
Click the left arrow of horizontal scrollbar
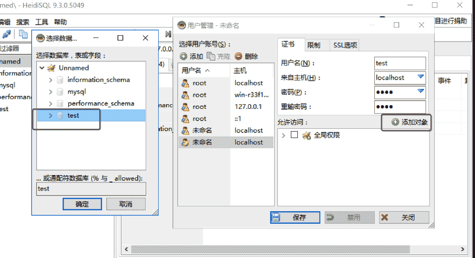pos(126,249)
